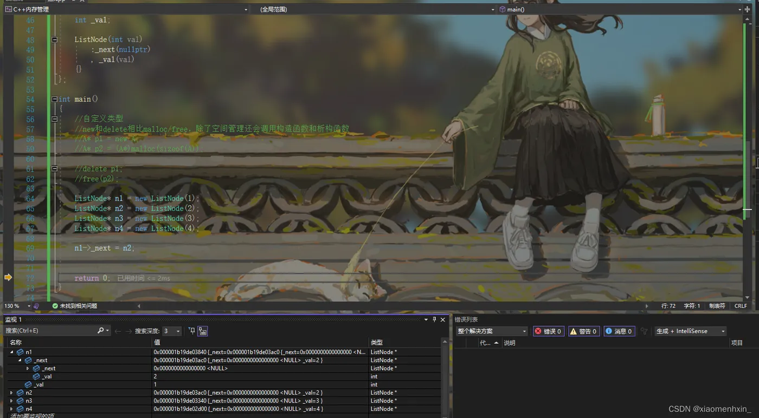This screenshot has width=759, height=418.
Task: Click the editor vertical scrollbar
Action: [748, 157]
